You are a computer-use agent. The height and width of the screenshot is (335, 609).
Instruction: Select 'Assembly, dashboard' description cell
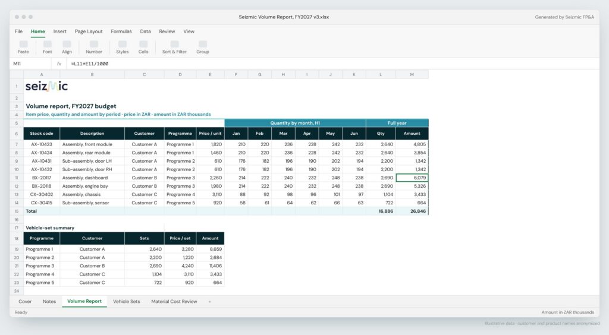[92, 178]
